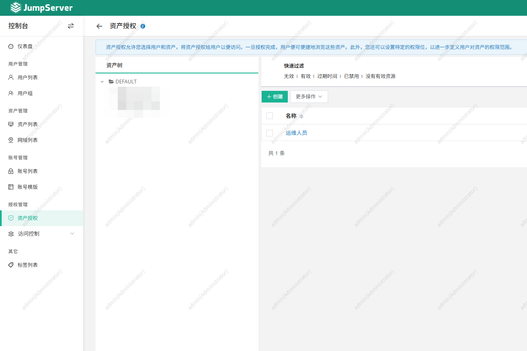The width and height of the screenshot is (527, 351).
Task: Open the 更多操作 dropdown menu
Action: point(309,96)
